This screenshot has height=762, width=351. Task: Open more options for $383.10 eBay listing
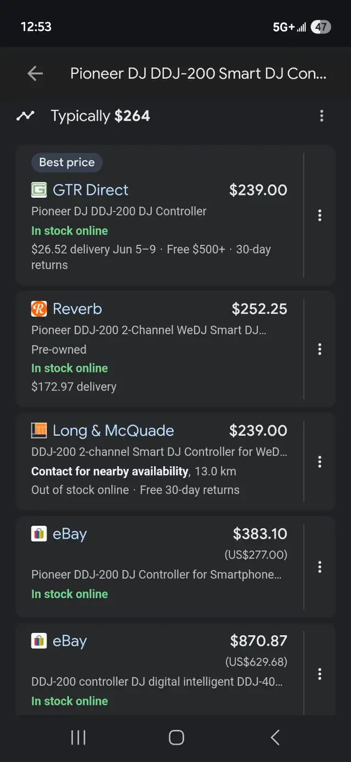tap(320, 567)
